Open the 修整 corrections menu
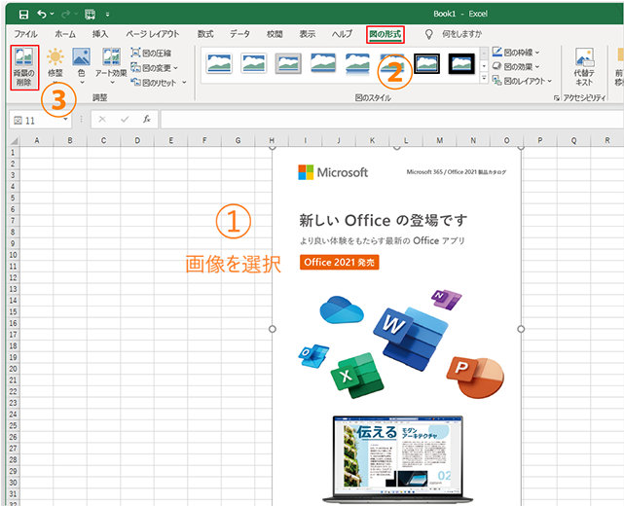Viewport: 624px width, 506px height. pos(55,67)
